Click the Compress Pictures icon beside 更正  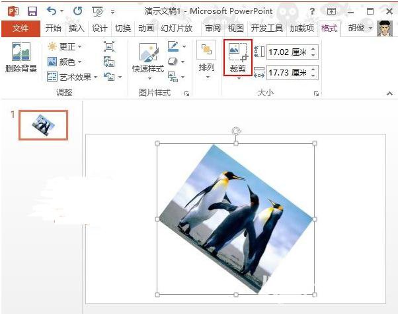(x=109, y=46)
